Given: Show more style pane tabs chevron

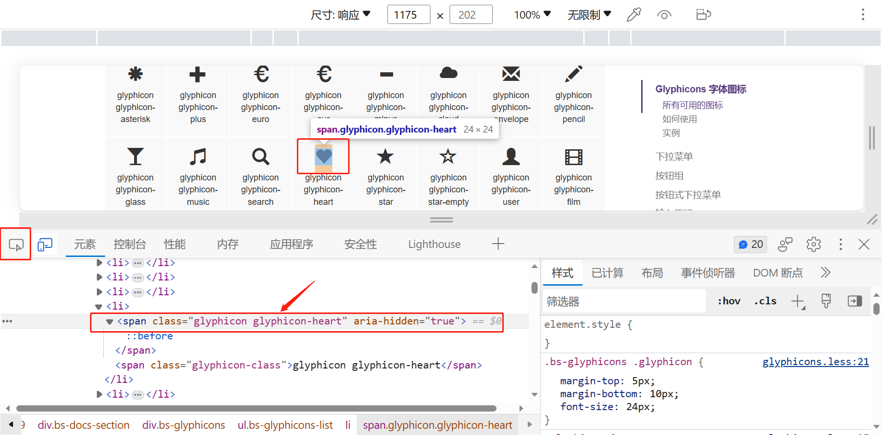Looking at the screenshot, I should pos(825,273).
